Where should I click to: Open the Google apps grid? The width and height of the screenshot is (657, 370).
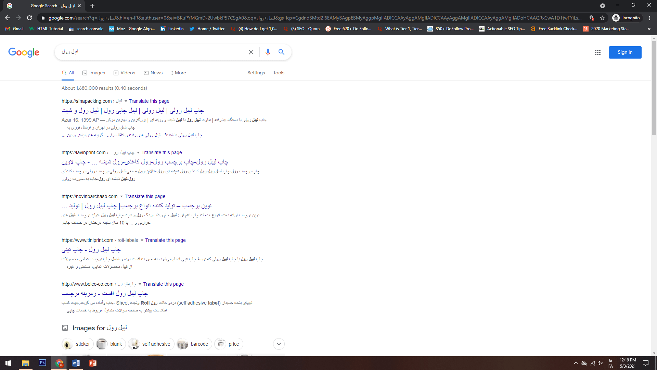(x=598, y=52)
